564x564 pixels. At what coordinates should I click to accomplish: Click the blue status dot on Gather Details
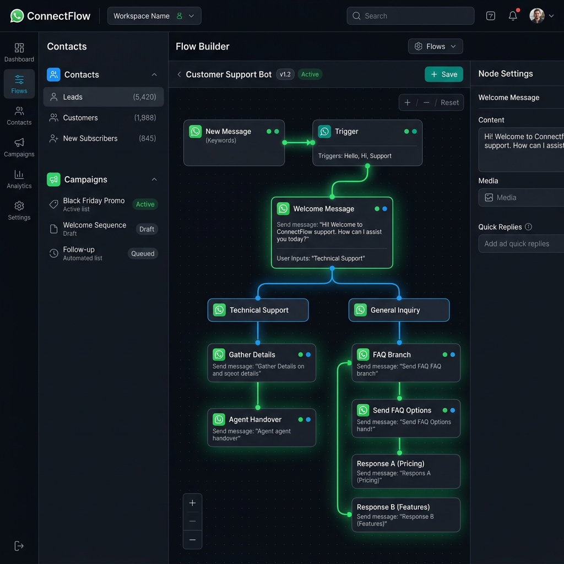pyautogui.click(x=308, y=355)
